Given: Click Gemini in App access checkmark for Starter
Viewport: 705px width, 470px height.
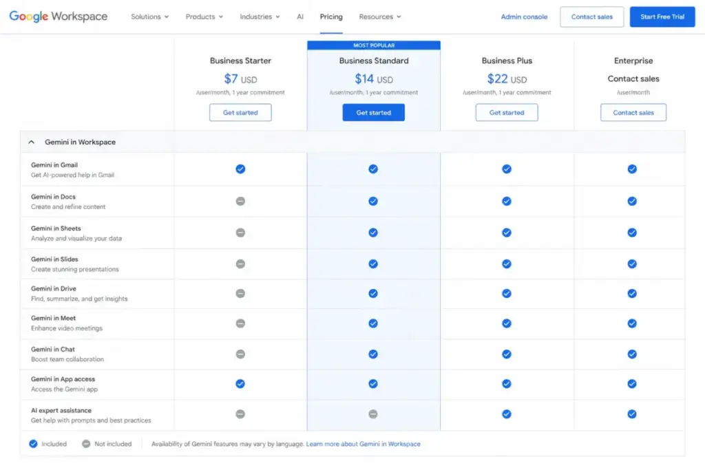Looking at the screenshot, I should pos(240,384).
